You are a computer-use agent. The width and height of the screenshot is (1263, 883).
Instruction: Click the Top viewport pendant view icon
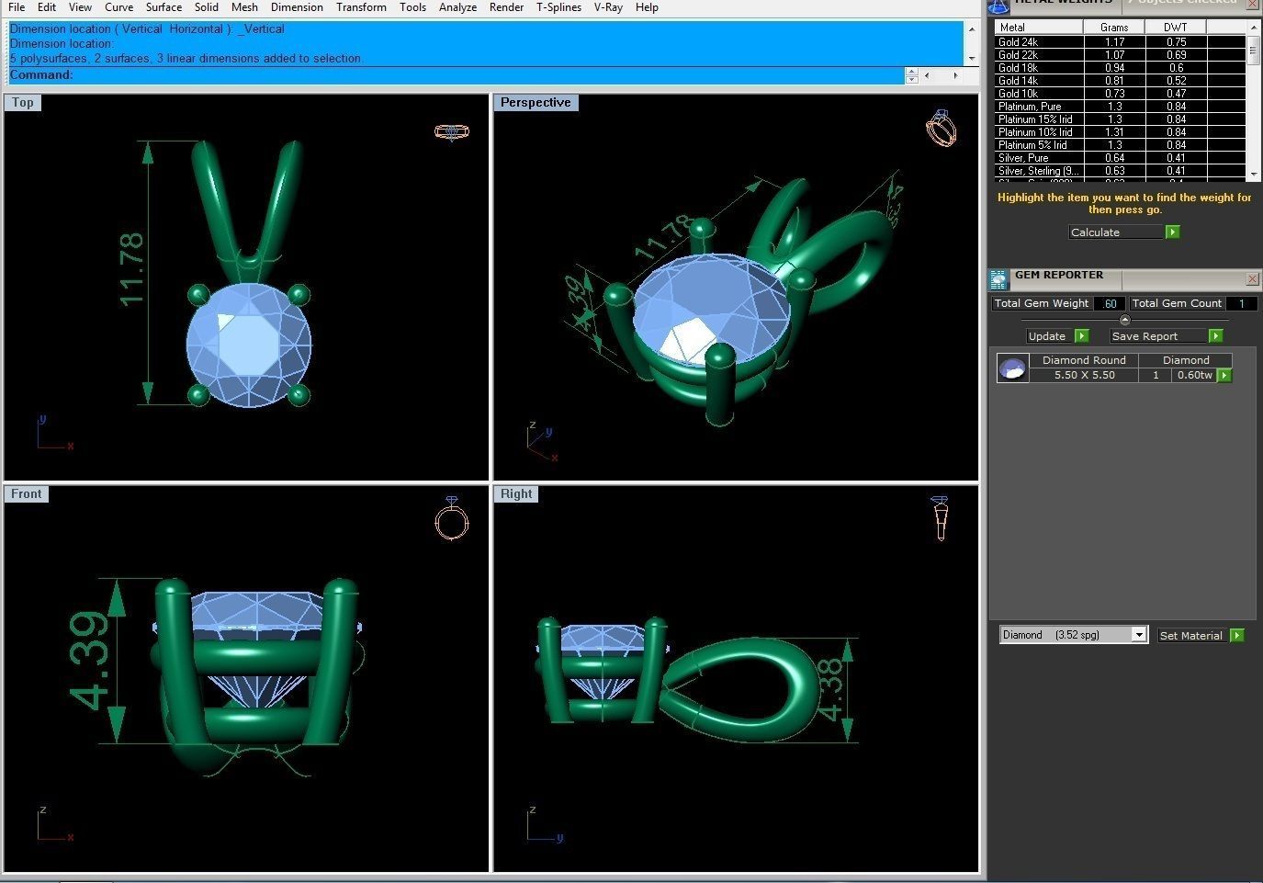pos(451,132)
